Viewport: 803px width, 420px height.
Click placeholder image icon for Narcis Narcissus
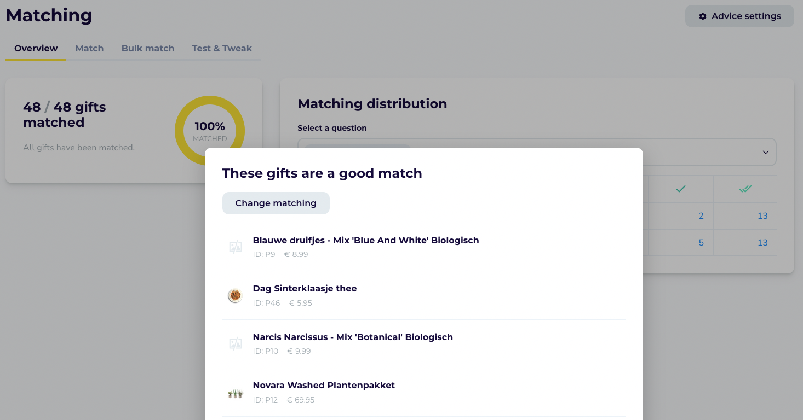[x=236, y=344]
